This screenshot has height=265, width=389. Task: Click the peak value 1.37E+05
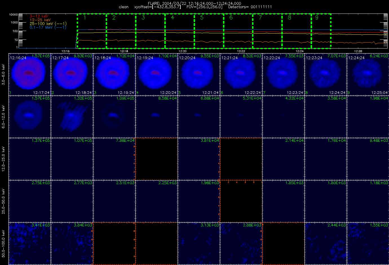coord(41,140)
